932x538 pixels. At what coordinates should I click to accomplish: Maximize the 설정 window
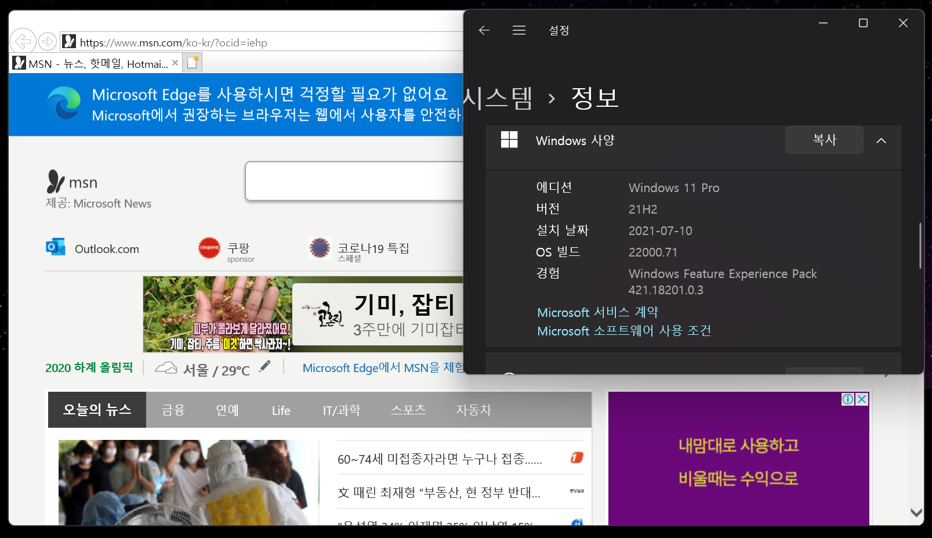[x=863, y=23]
